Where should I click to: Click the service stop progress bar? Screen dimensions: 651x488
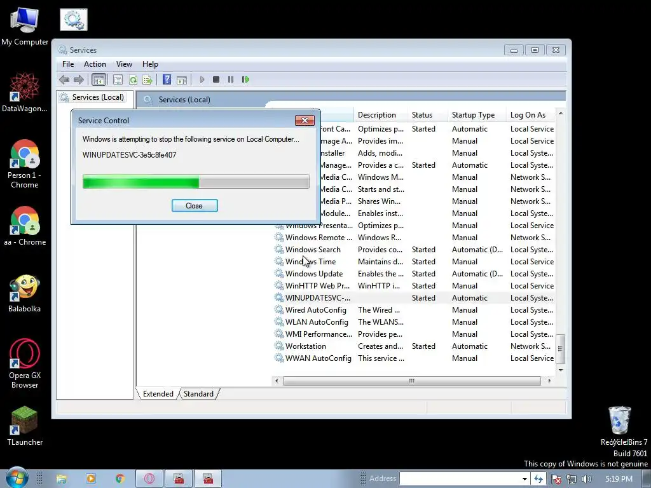click(x=196, y=182)
